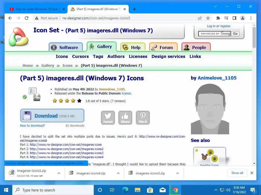Toggle the Chrome side panel icon
This screenshot has width=261, height=195.
click(x=234, y=18)
